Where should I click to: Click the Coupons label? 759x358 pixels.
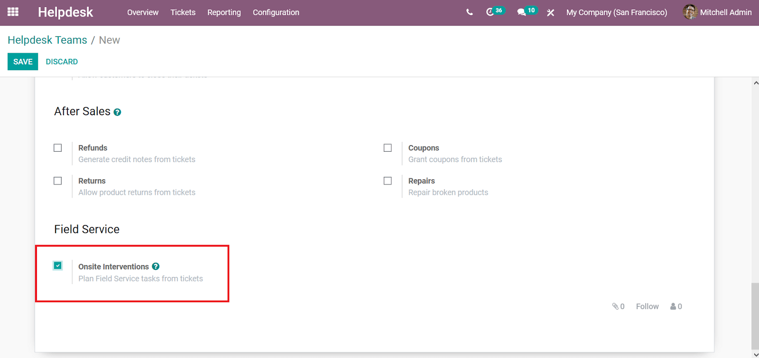coord(424,148)
